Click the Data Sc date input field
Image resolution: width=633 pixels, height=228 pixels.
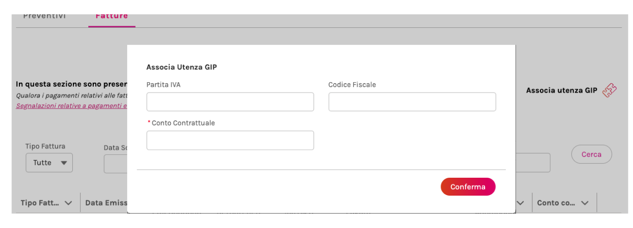(116, 163)
